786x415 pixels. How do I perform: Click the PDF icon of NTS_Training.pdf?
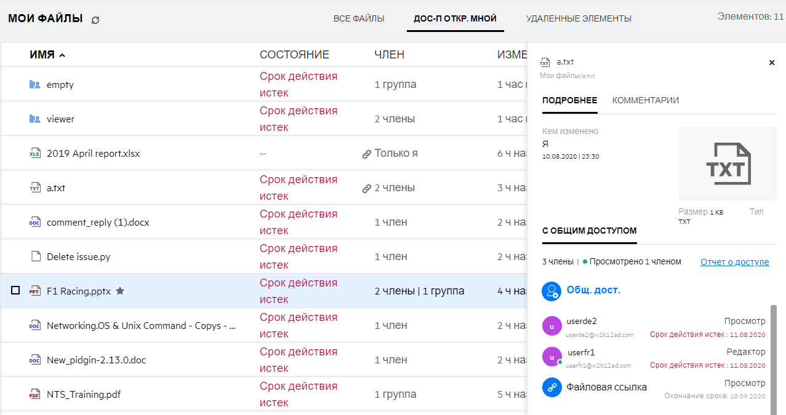coord(35,395)
